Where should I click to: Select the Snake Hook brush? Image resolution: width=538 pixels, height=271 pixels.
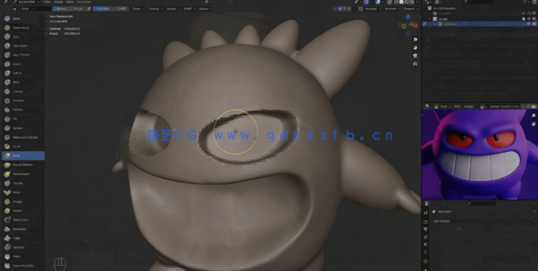[23, 174]
